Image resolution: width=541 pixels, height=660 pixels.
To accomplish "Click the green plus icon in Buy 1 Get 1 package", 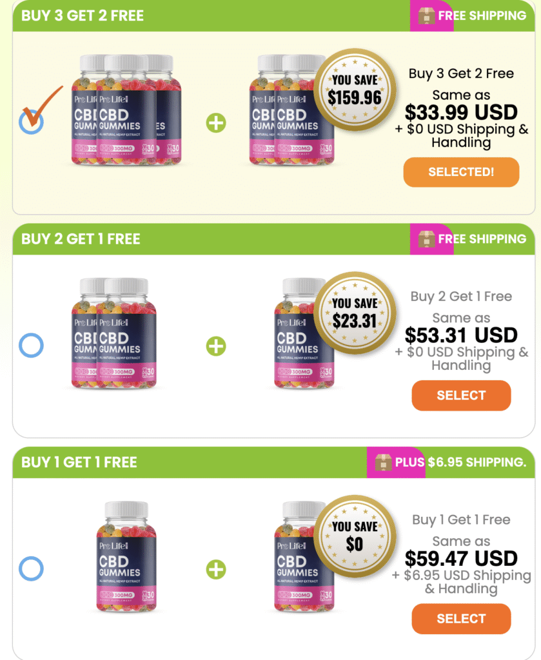I will point(216,569).
